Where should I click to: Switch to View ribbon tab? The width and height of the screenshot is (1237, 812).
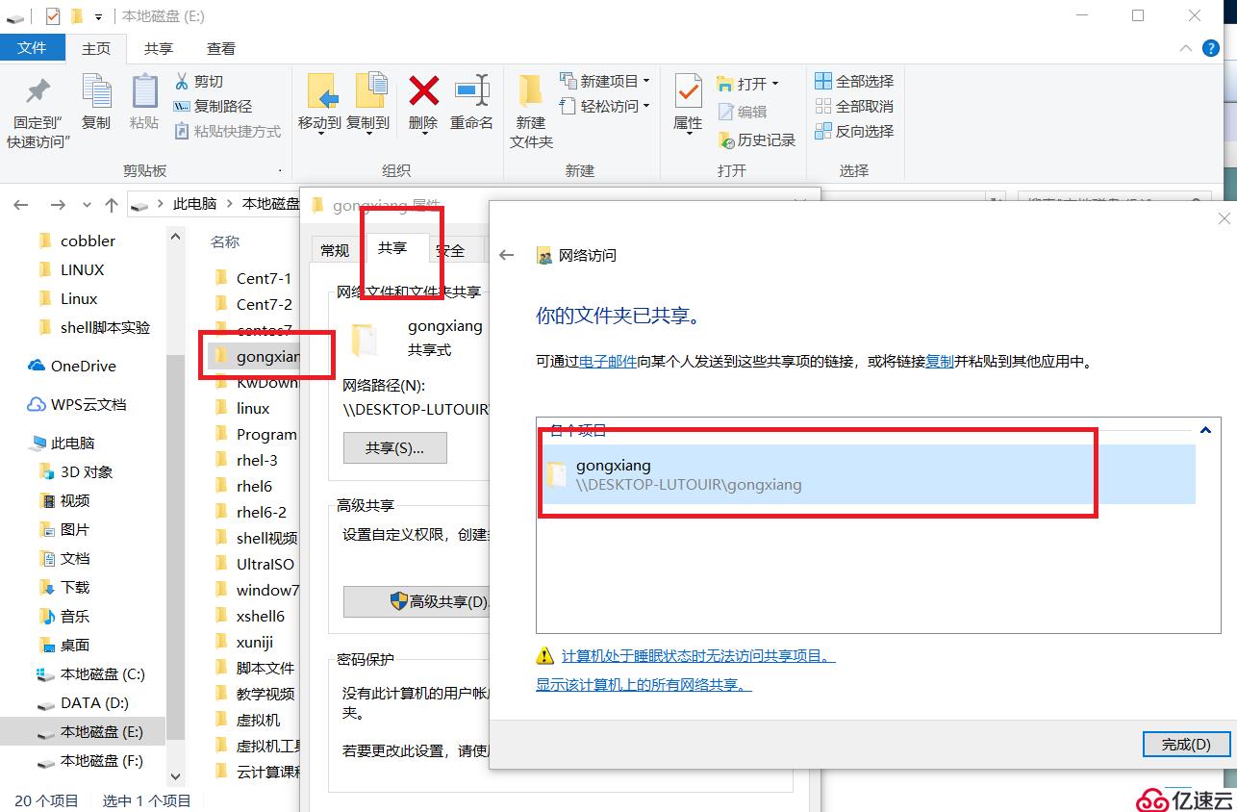click(x=221, y=48)
